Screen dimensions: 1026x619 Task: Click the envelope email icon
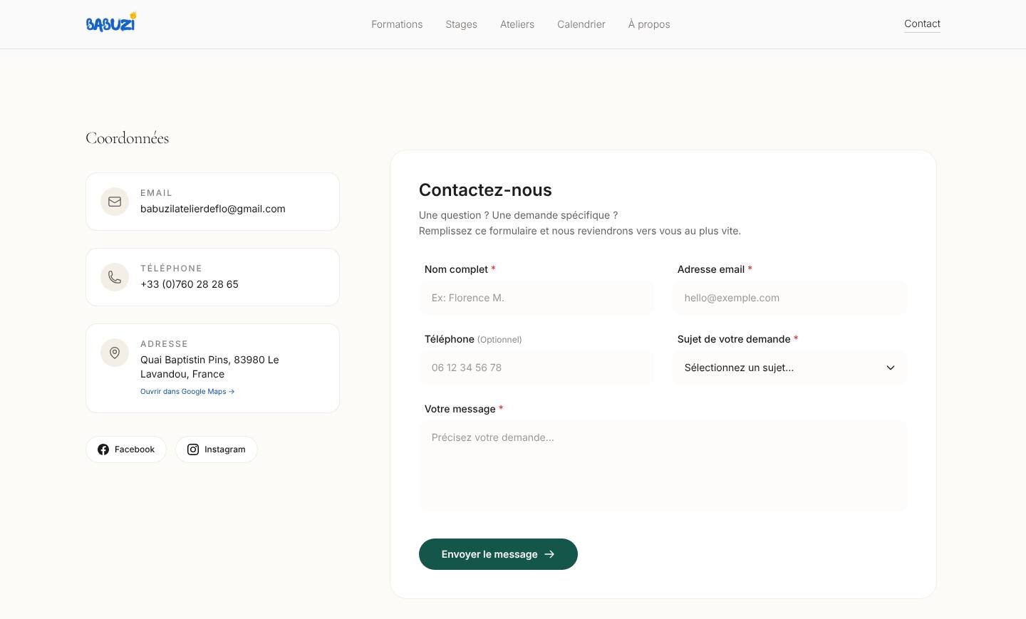coord(115,202)
